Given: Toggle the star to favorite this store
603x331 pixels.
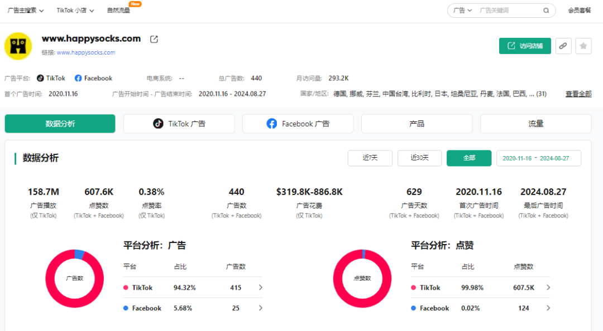Looking at the screenshot, I should [583, 46].
